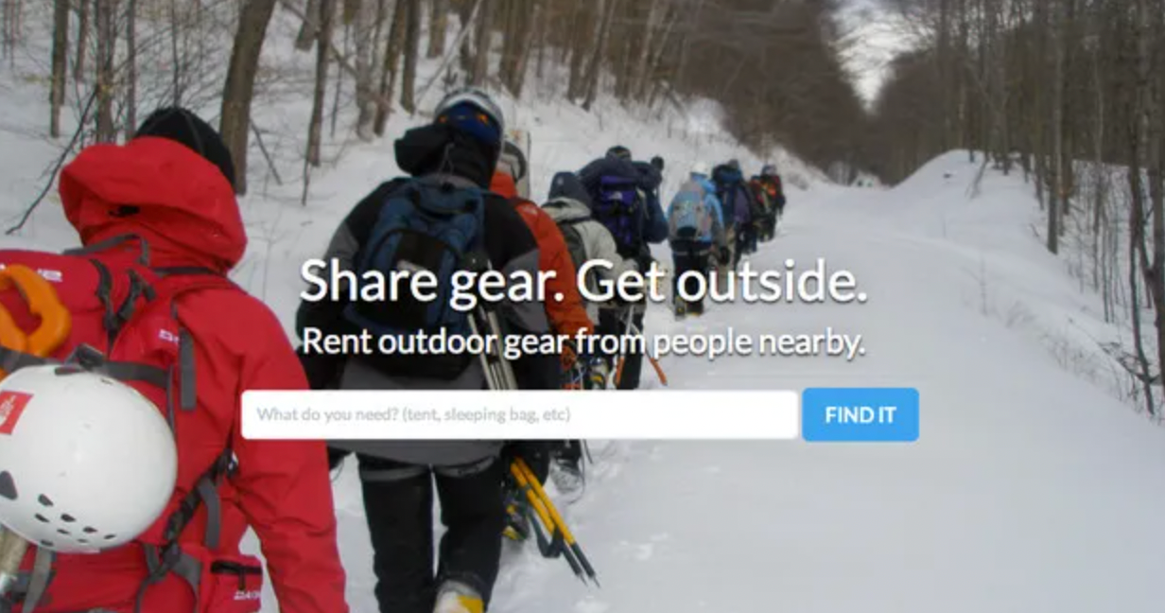This screenshot has width=1165, height=613.
Task: Click the 'Rent outdoor gear from people nearby' subheading
Action: click(x=582, y=342)
